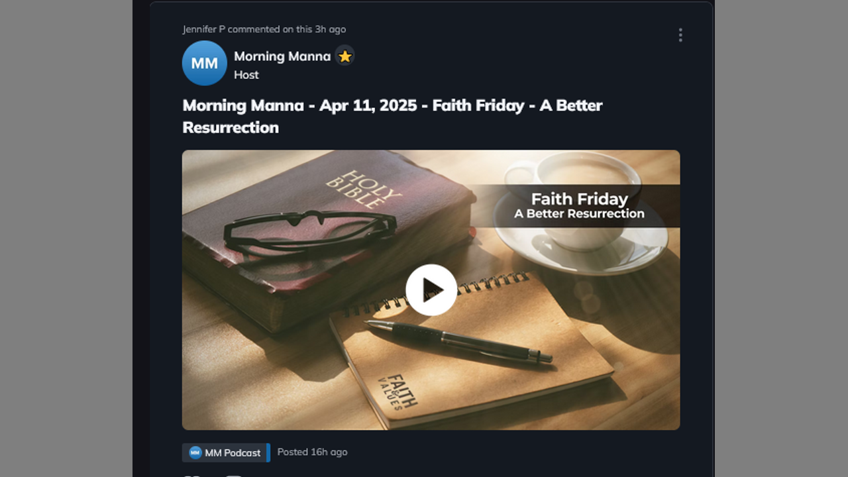Click the commented on this 3h ago text
Viewport: 848px width, 477px height.
point(287,29)
